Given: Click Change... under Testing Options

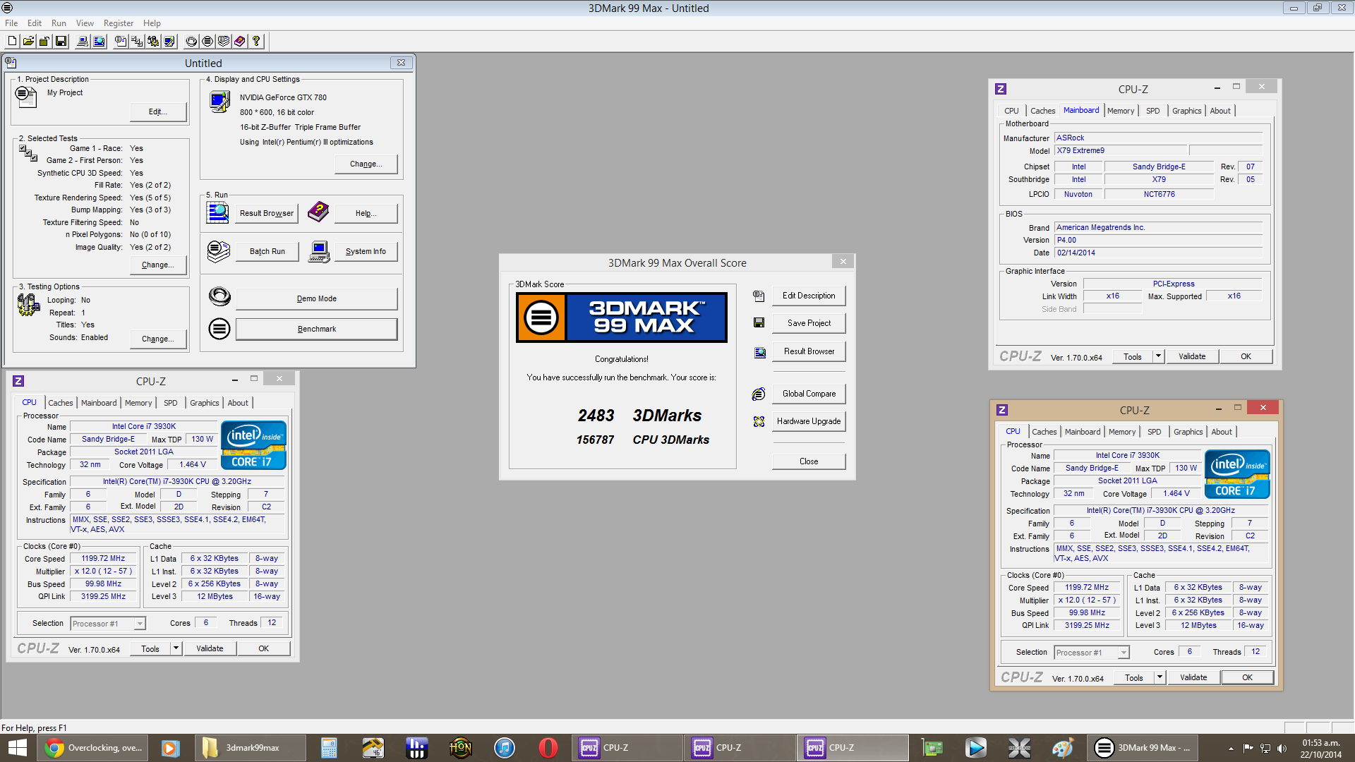Looking at the screenshot, I should [158, 339].
